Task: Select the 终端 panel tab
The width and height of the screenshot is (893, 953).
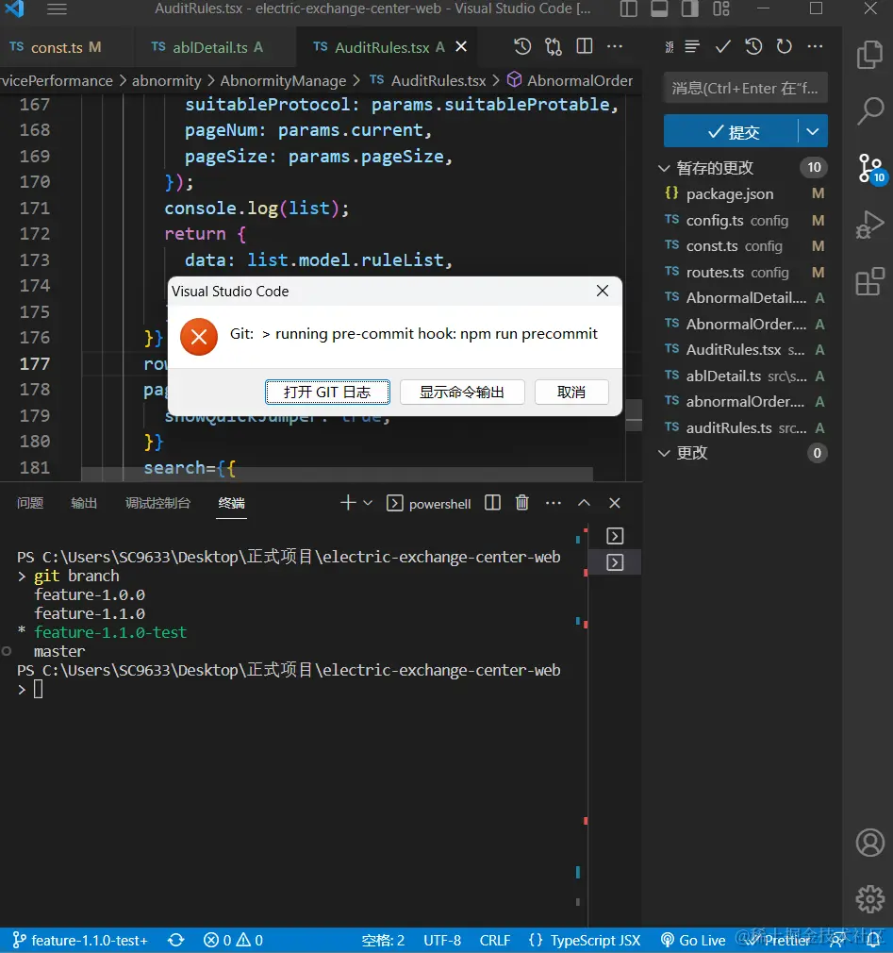Action: click(x=231, y=503)
